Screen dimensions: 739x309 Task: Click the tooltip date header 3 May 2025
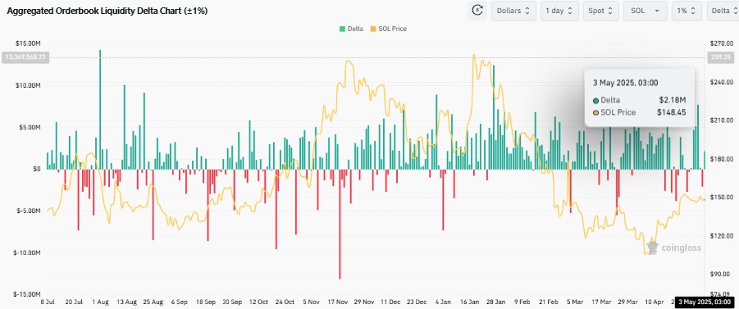pyautogui.click(x=626, y=83)
